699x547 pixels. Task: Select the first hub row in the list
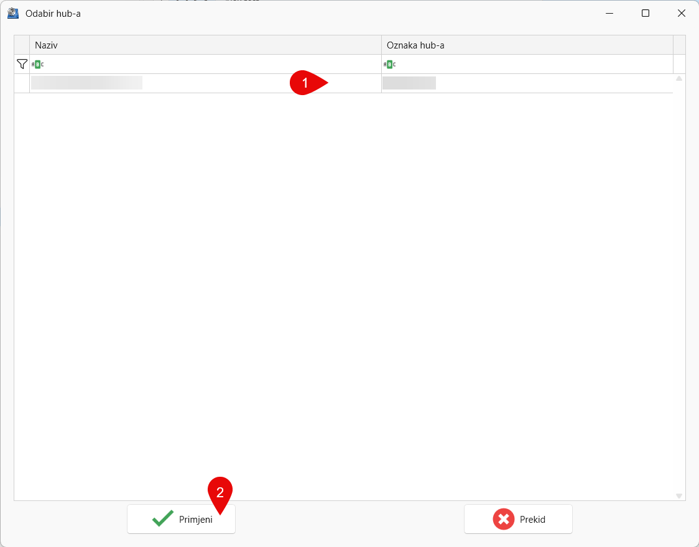click(x=205, y=83)
